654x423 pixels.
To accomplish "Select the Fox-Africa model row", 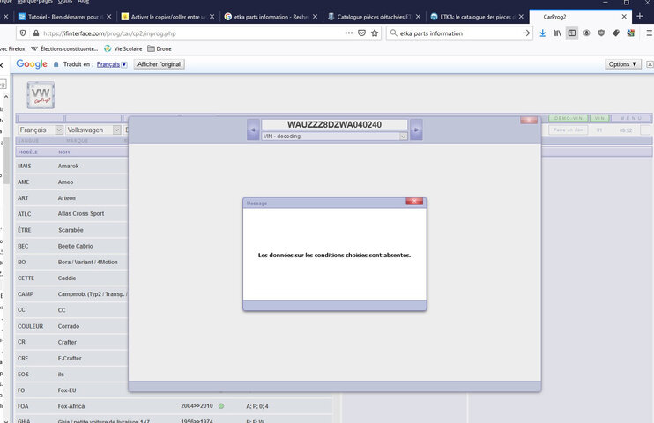I will click(174, 406).
